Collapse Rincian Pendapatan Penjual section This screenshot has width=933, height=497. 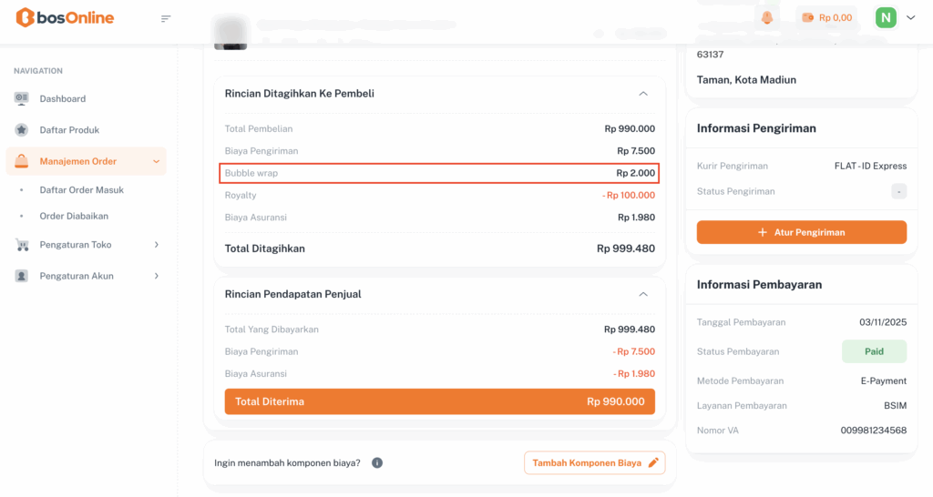tap(643, 294)
